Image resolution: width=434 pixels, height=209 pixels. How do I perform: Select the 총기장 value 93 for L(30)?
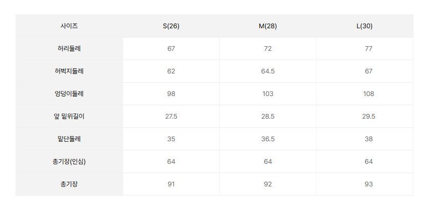(368, 184)
